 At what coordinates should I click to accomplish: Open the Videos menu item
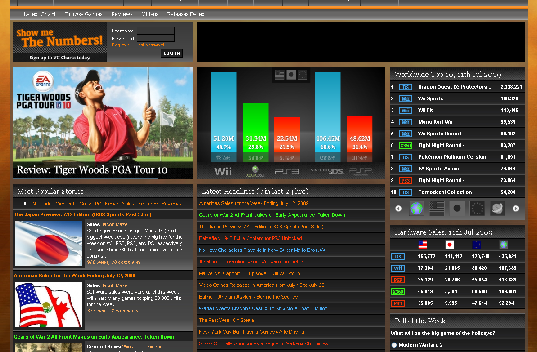click(150, 14)
